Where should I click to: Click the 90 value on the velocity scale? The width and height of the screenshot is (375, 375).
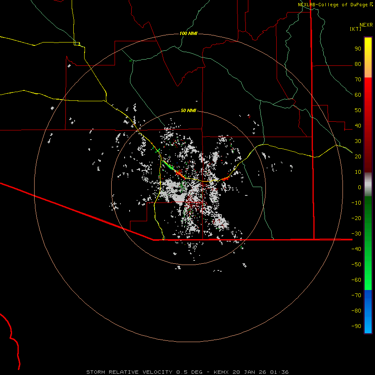(358, 49)
